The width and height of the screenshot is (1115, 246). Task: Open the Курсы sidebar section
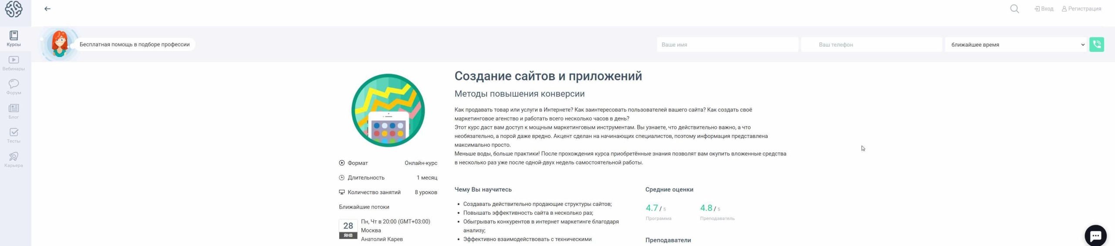pos(14,39)
